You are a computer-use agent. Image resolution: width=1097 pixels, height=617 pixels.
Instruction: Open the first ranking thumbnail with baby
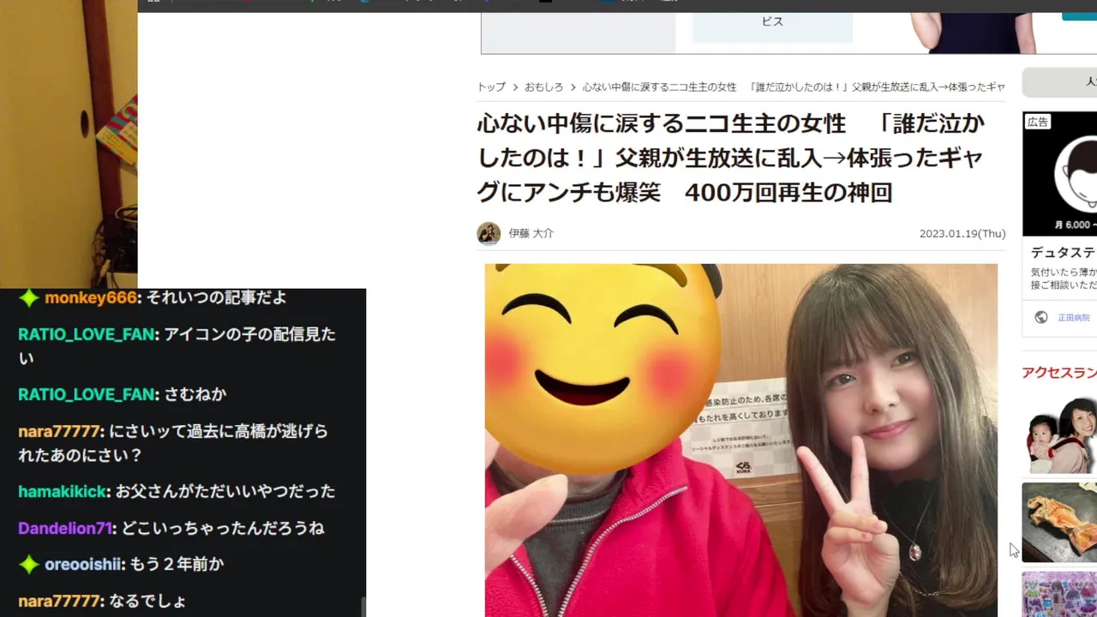pyautogui.click(x=1059, y=435)
